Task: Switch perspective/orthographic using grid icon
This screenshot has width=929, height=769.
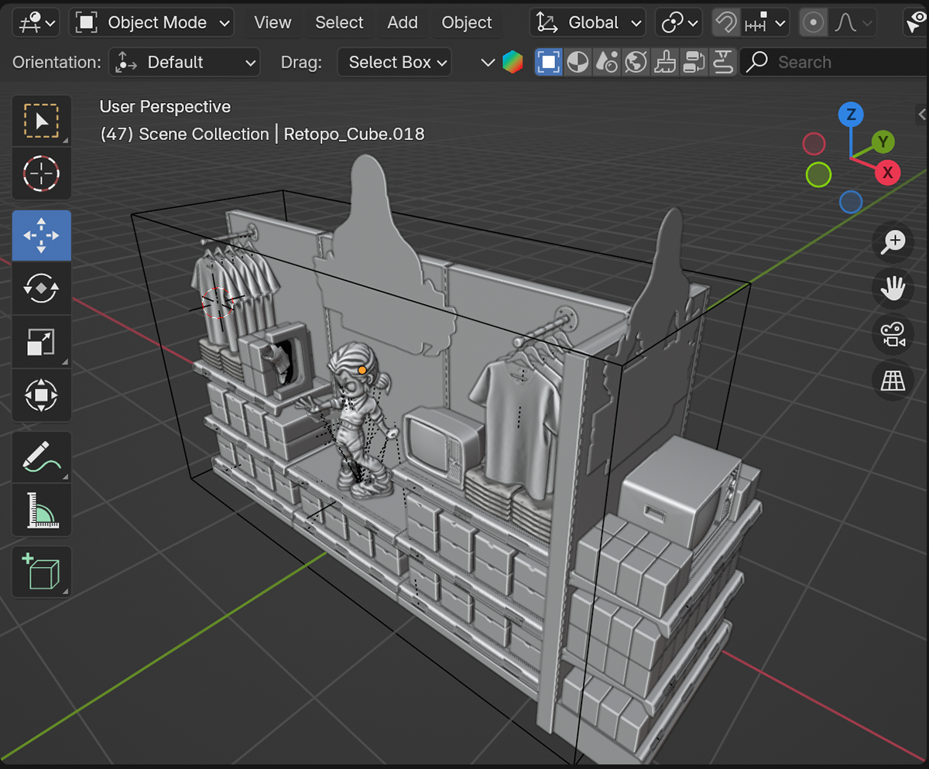Action: (x=893, y=381)
